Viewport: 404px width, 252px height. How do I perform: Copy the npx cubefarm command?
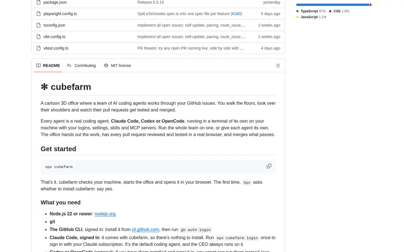[x=269, y=166]
